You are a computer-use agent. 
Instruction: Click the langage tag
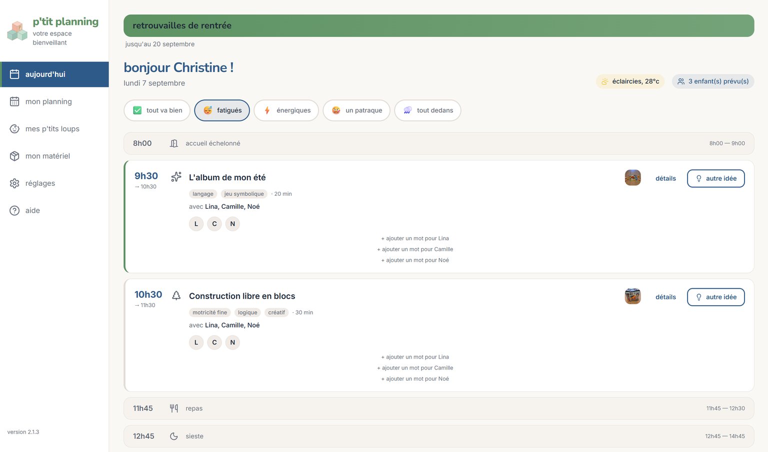tap(203, 194)
